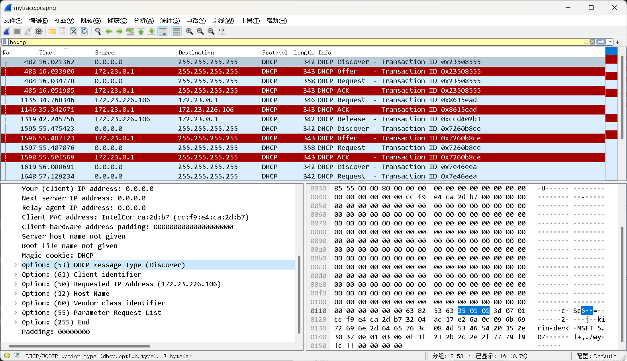
Task: Open capture file properties from status bar icon
Action: tap(17, 356)
